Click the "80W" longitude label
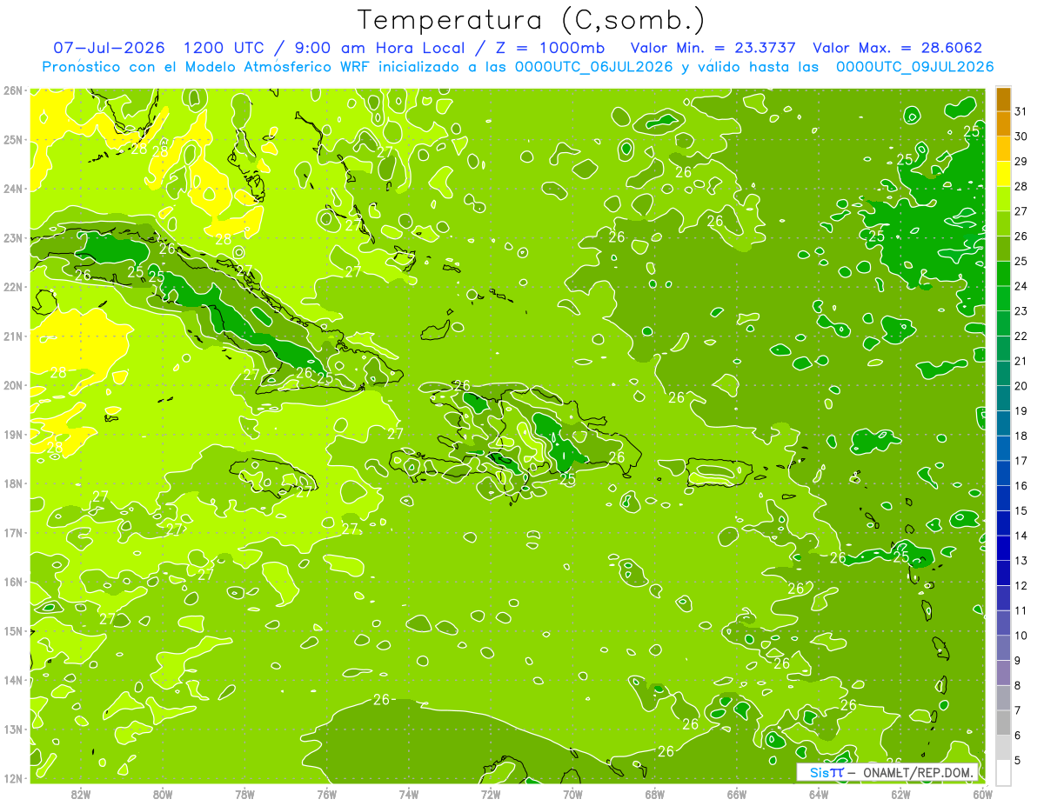 [x=163, y=794]
